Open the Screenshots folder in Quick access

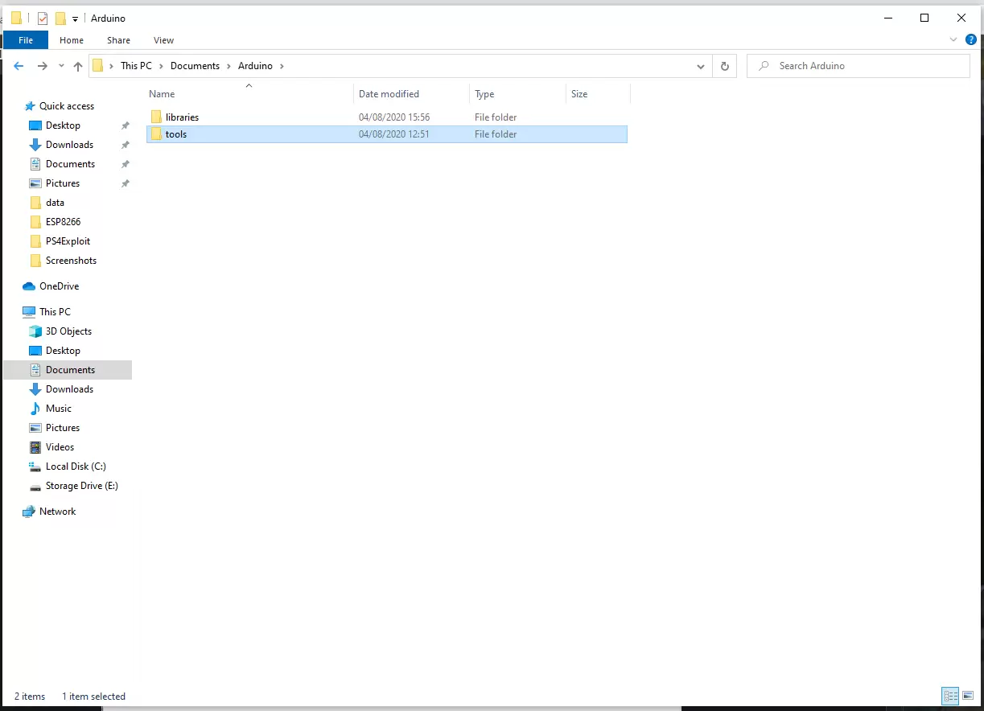pos(71,261)
